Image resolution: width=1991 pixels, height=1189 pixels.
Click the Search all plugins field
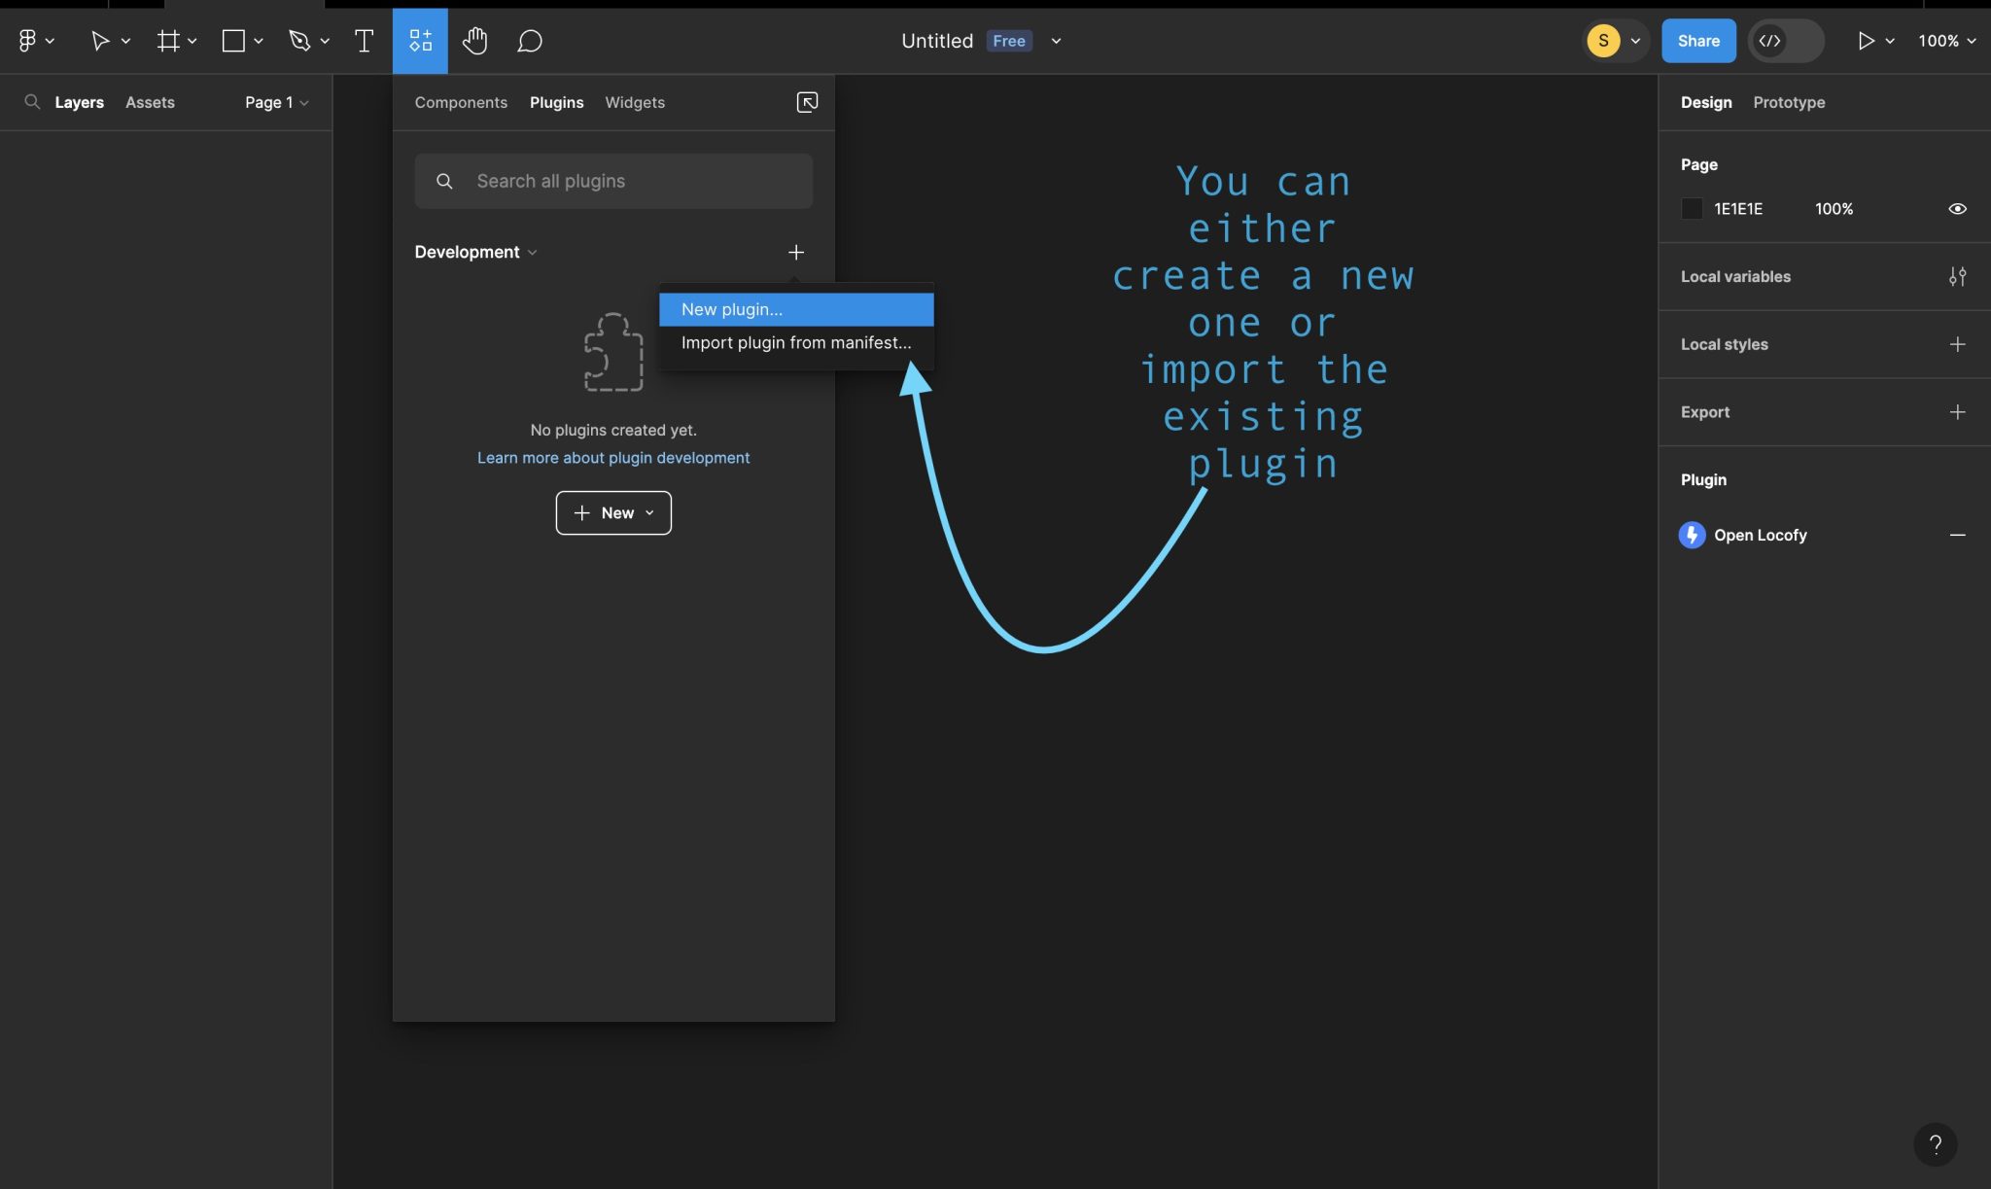612,181
